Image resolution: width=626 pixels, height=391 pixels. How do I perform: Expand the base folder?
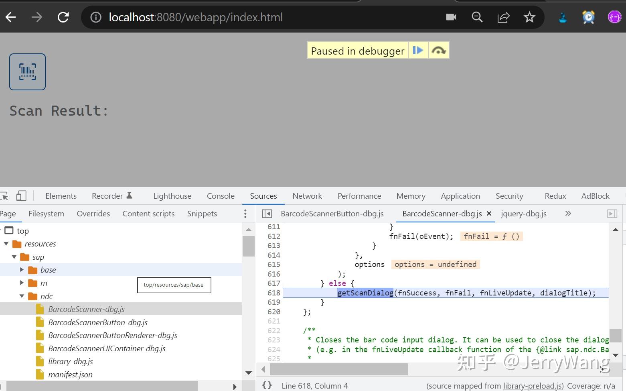[22, 270]
